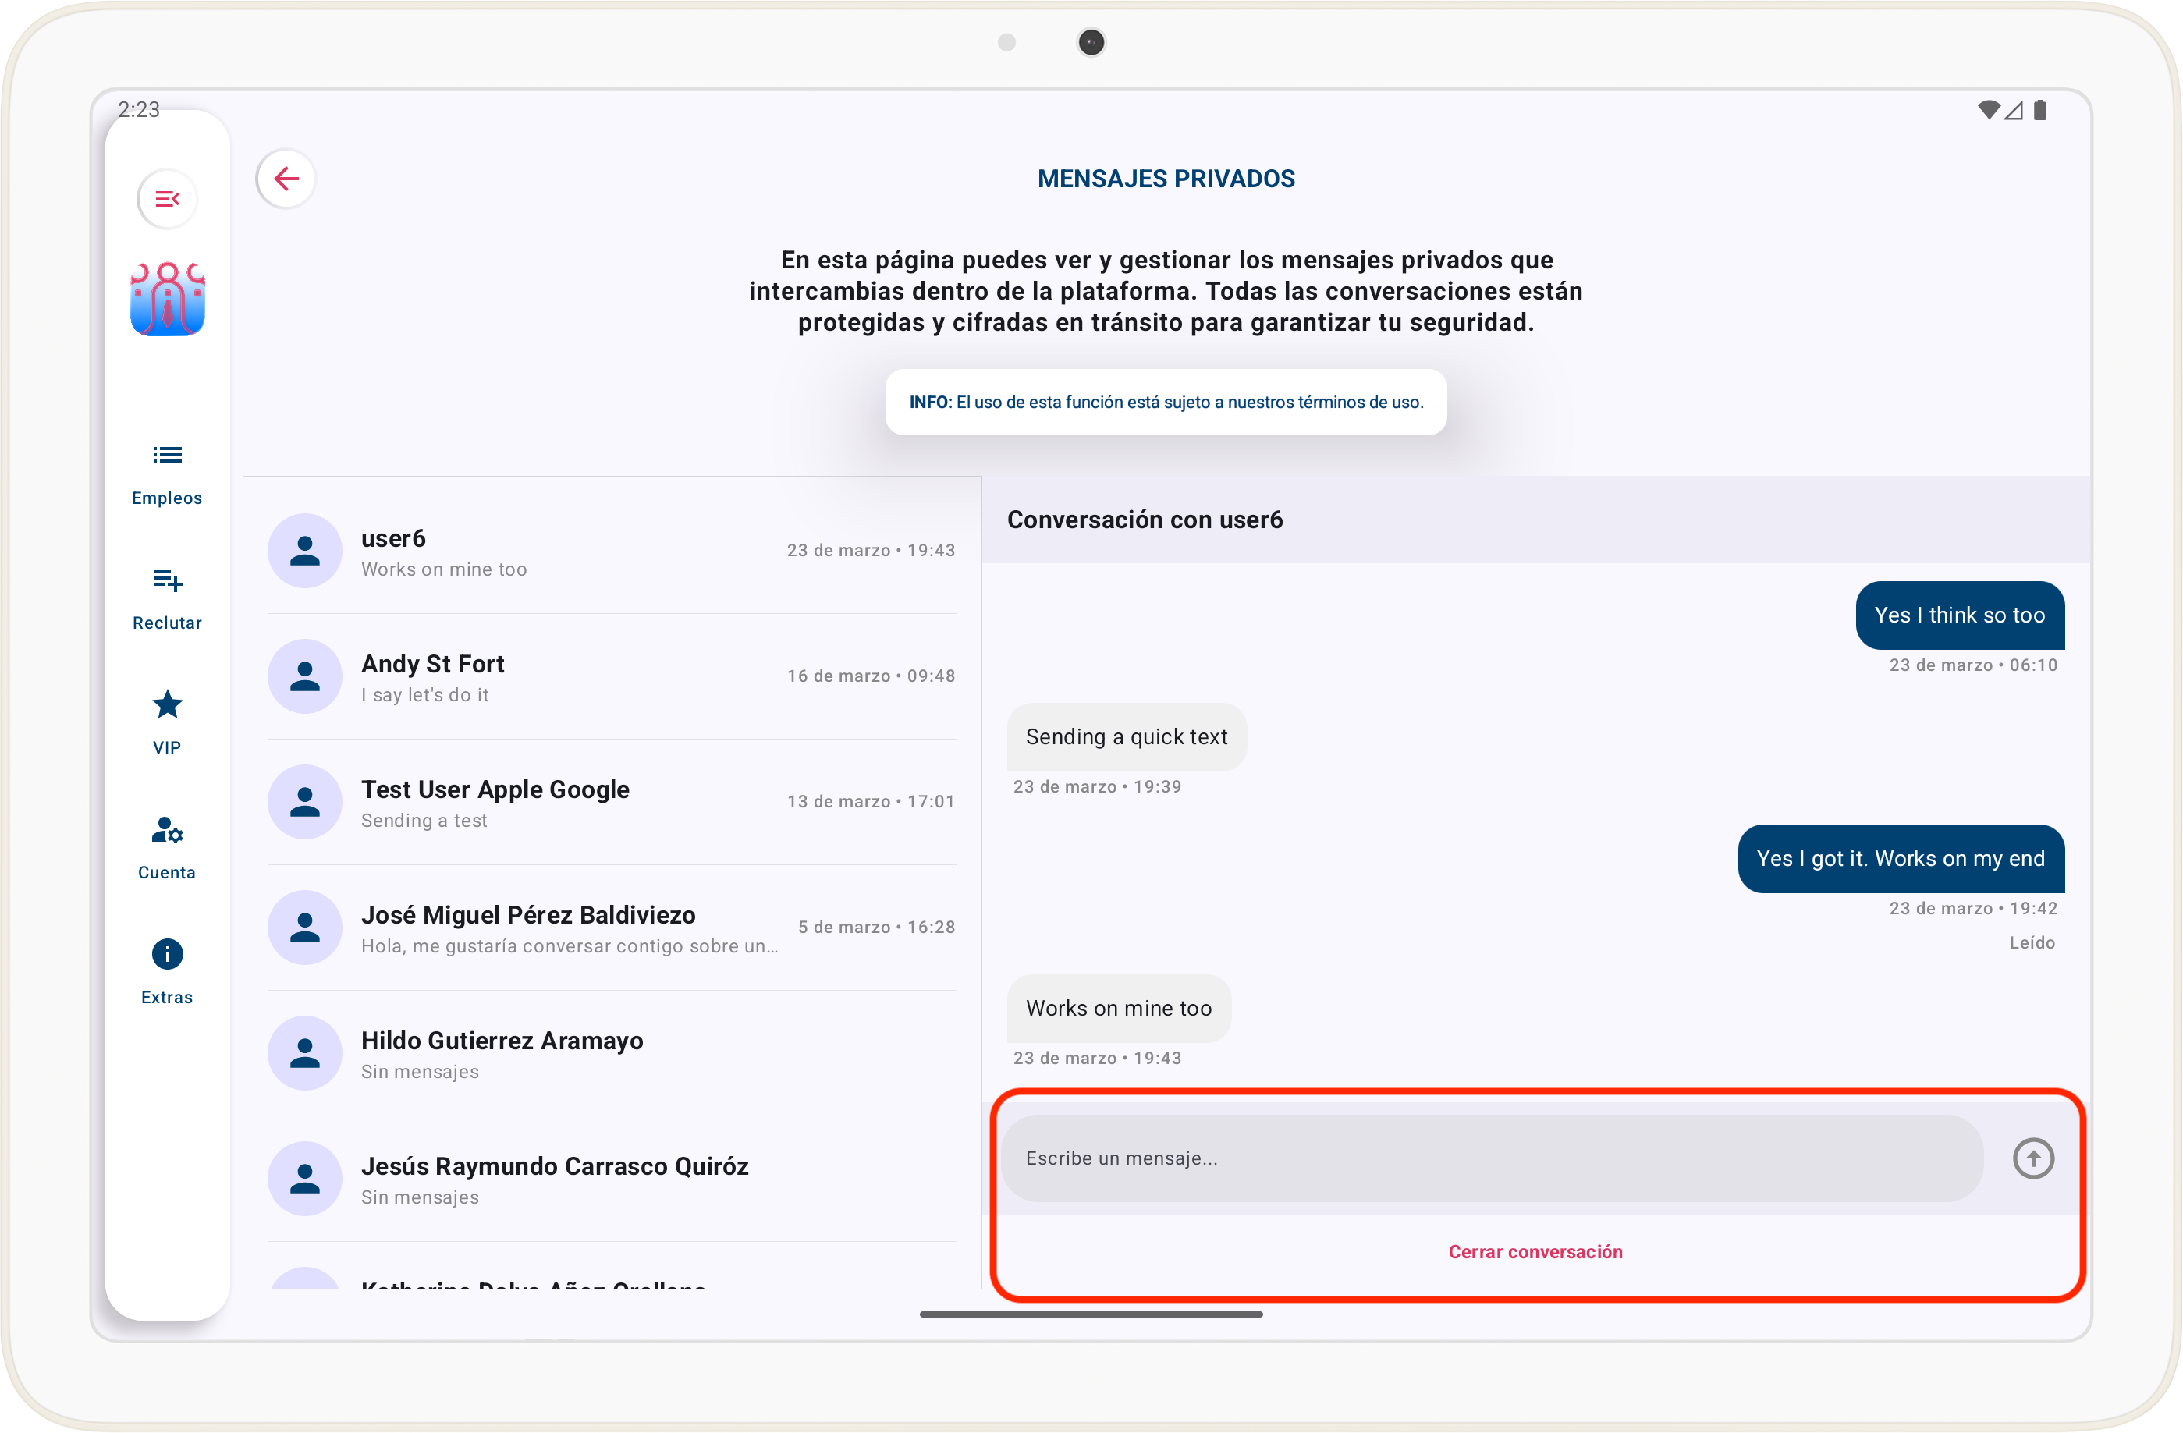Image resolution: width=2183 pixels, height=1433 pixels.
Task: Click the back arrow button
Action: tap(286, 179)
